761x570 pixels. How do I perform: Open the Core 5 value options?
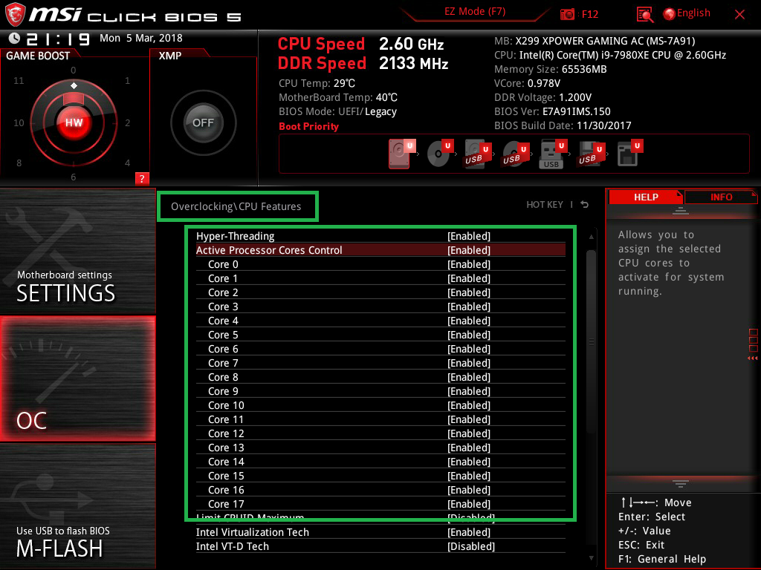coord(469,335)
